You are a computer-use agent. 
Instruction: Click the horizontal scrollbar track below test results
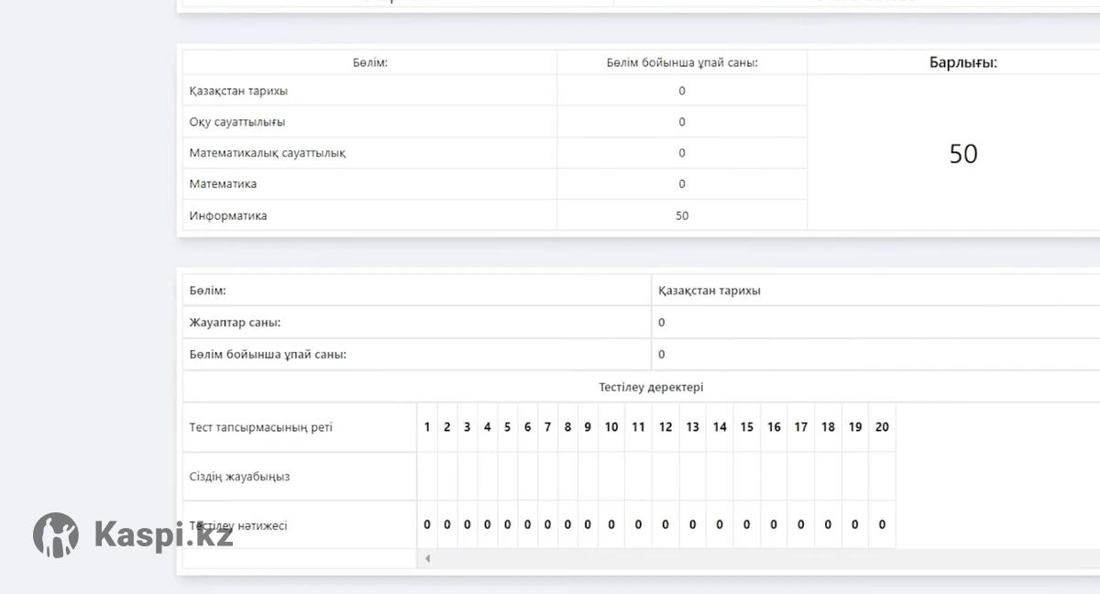pos(761,558)
